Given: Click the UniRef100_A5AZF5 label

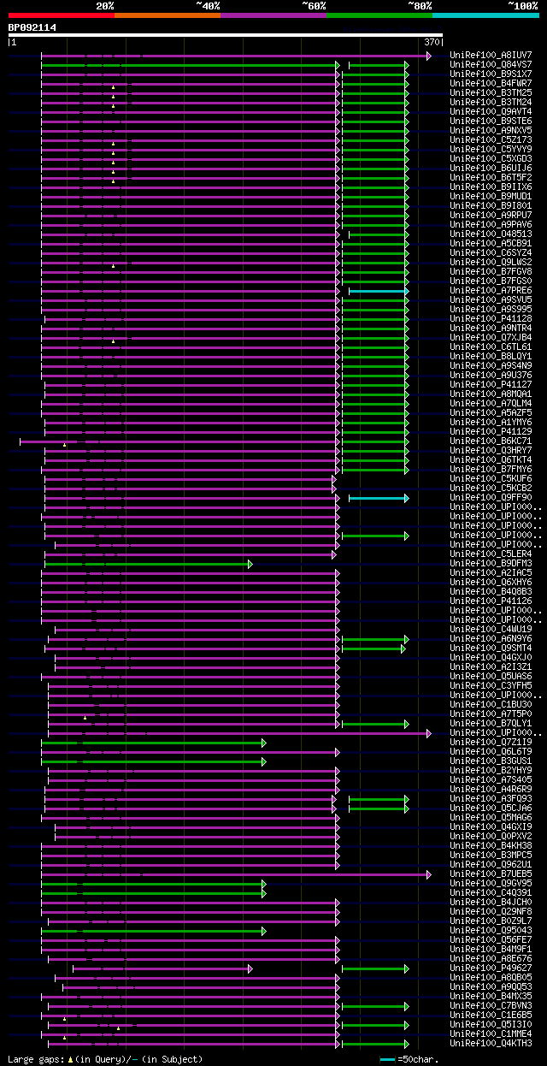Looking at the screenshot, I should click(x=491, y=413).
